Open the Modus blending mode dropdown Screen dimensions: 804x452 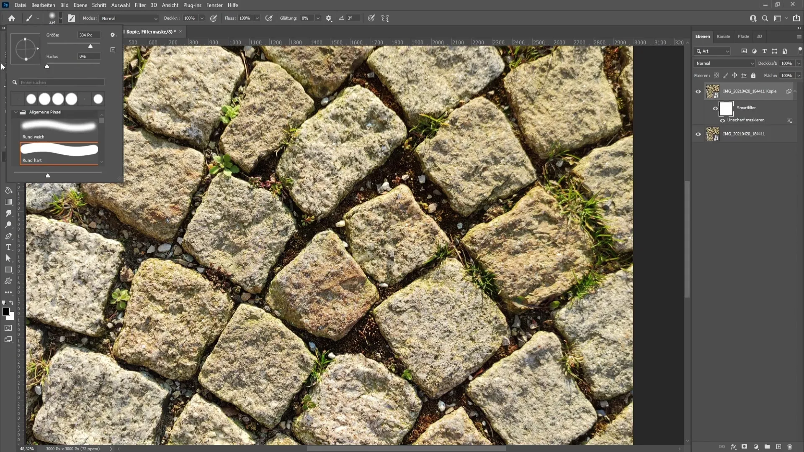(x=128, y=18)
